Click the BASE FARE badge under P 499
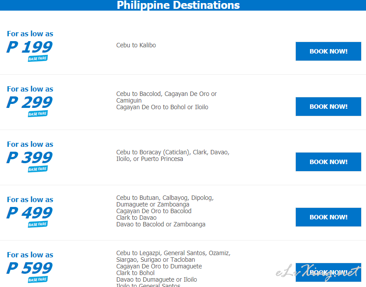The width and height of the screenshot is (366, 287). (x=38, y=224)
